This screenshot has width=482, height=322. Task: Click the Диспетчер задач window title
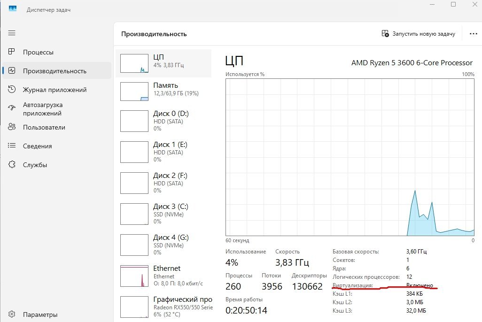pyautogui.click(x=48, y=10)
